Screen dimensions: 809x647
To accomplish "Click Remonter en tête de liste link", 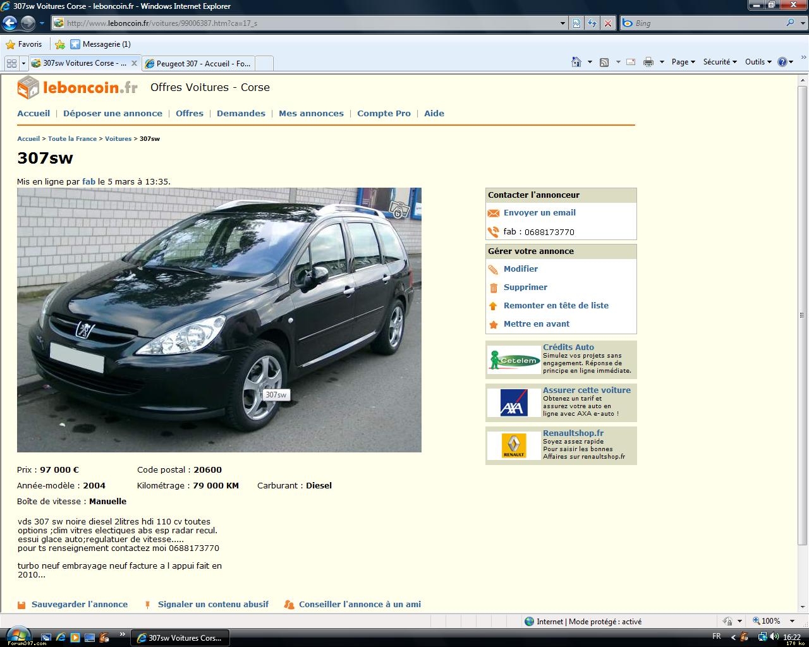I will (556, 306).
